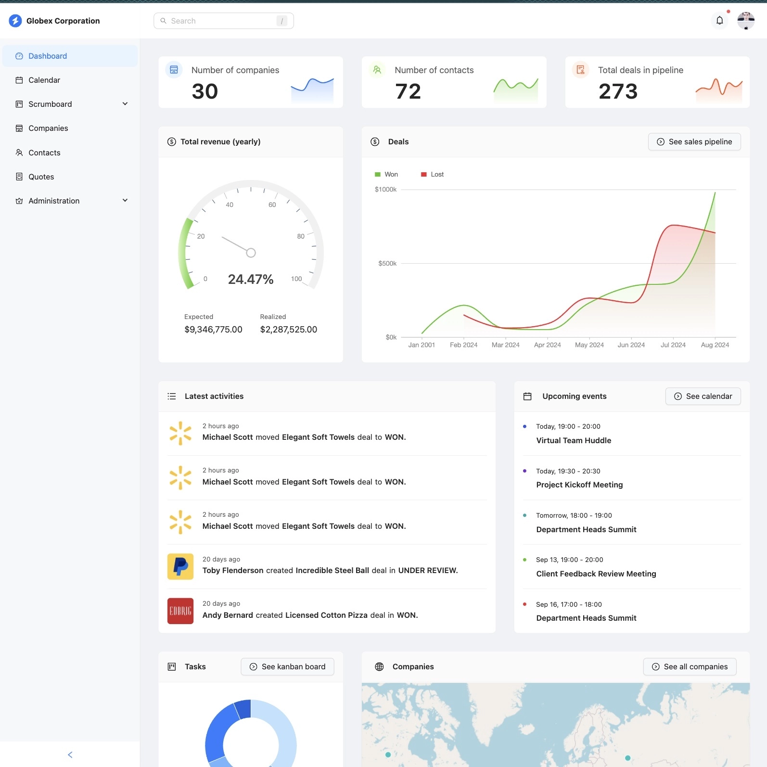The width and height of the screenshot is (767, 767).
Task: Open the Licensed Cotton Pizza deal activity
Action: 327,611
